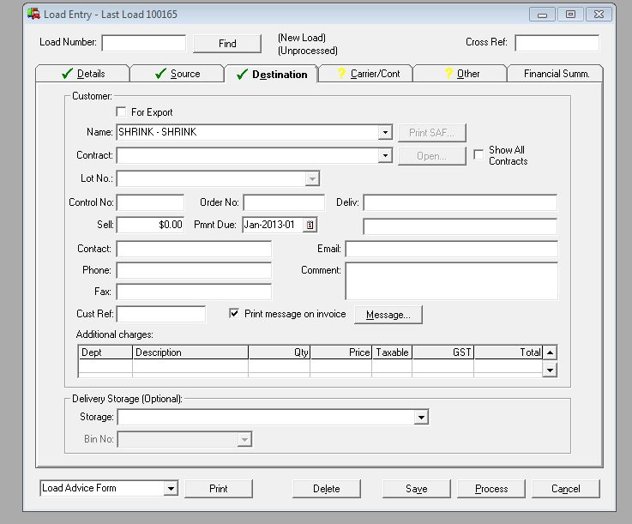This screenshot has width=632, height=524.
Task: Select the Destination tab
Action: (x=272, y=74)
